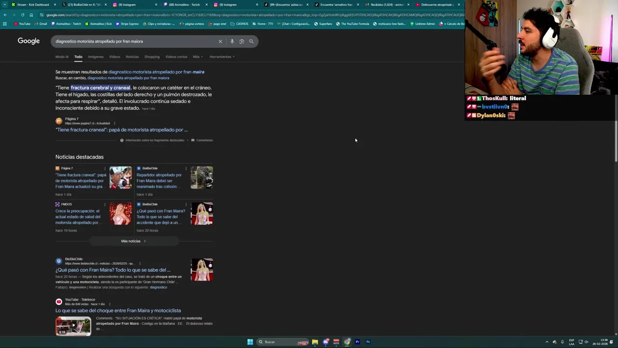
Task: Open the Teletrece video thumbnail
Action: tap(73, 326)
